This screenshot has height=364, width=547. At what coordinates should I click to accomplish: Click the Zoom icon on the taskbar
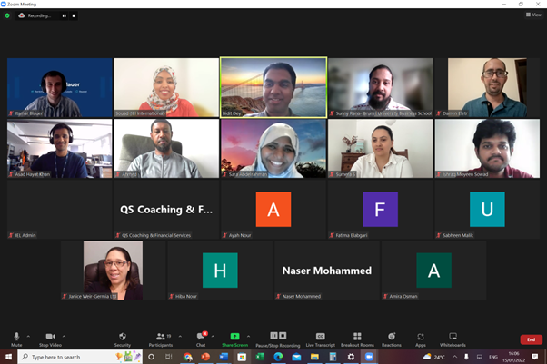pyautogui.click(x=369, y=357)
